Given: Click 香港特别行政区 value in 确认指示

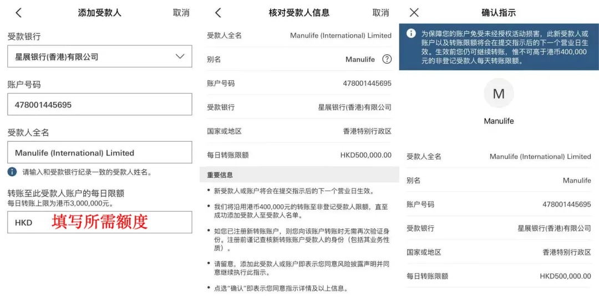Looking at the screenshot, I should click(x=567, y=252).
